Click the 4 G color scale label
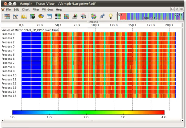Image resolution: width=186 pixels, height=128 pixels. click(x=164, y=117)
